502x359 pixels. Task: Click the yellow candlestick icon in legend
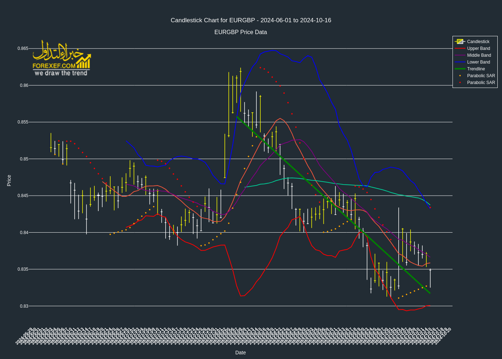(x=460, y=42)
